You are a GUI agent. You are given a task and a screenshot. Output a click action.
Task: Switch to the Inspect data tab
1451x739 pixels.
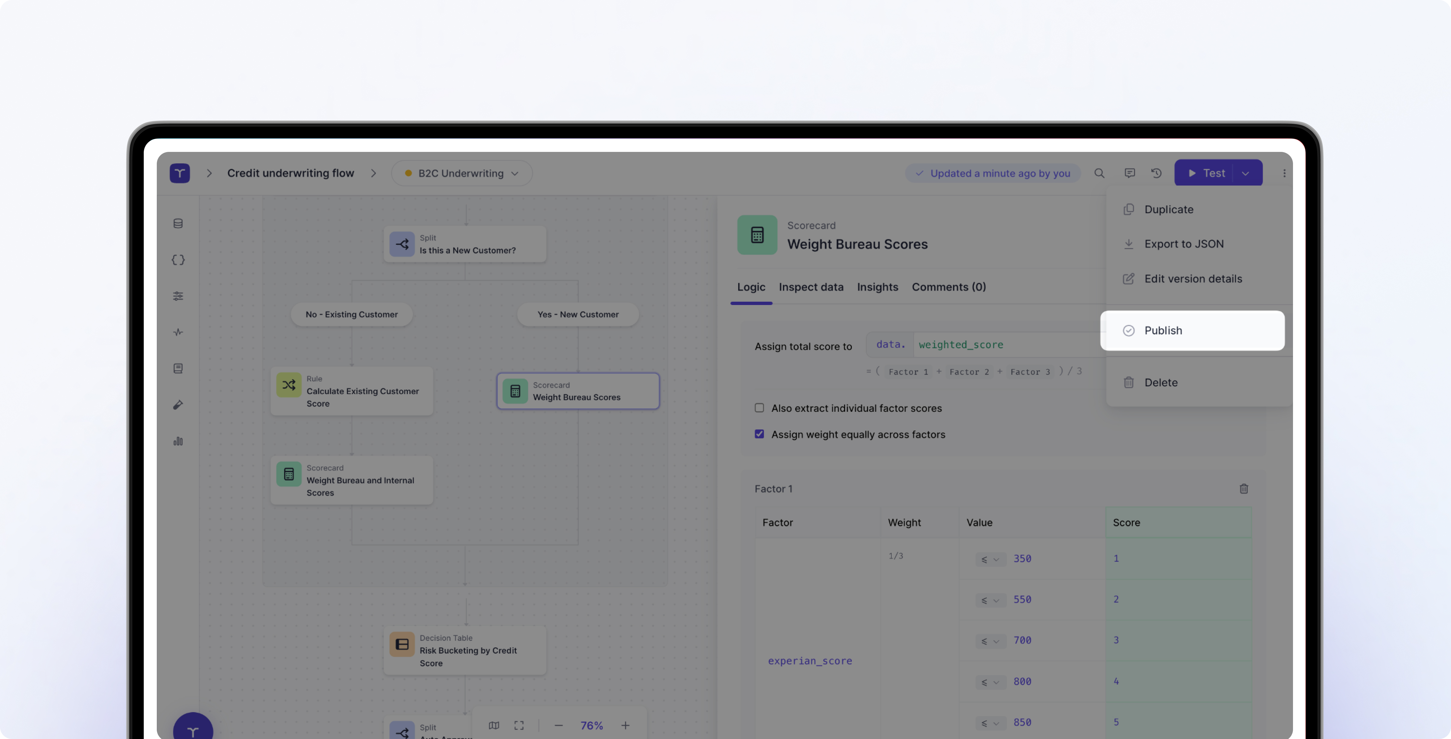click(811, 287)
